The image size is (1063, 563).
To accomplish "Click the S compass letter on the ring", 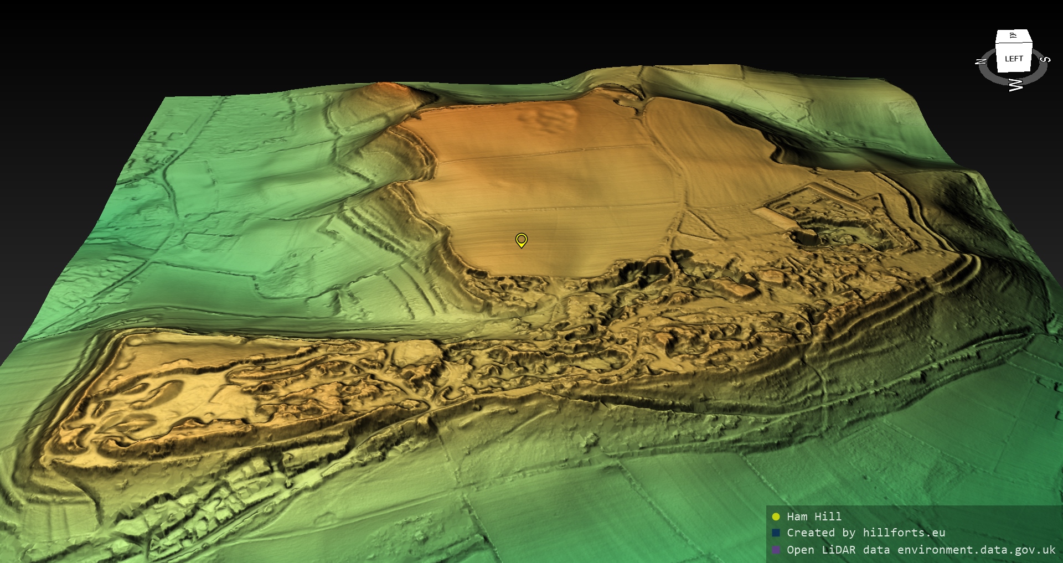I will point(1045,59).
